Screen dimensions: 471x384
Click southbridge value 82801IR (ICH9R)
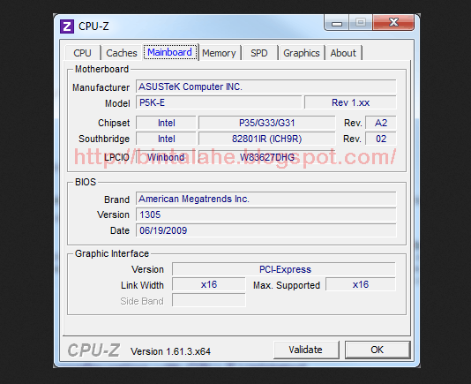tap(266, 139)
